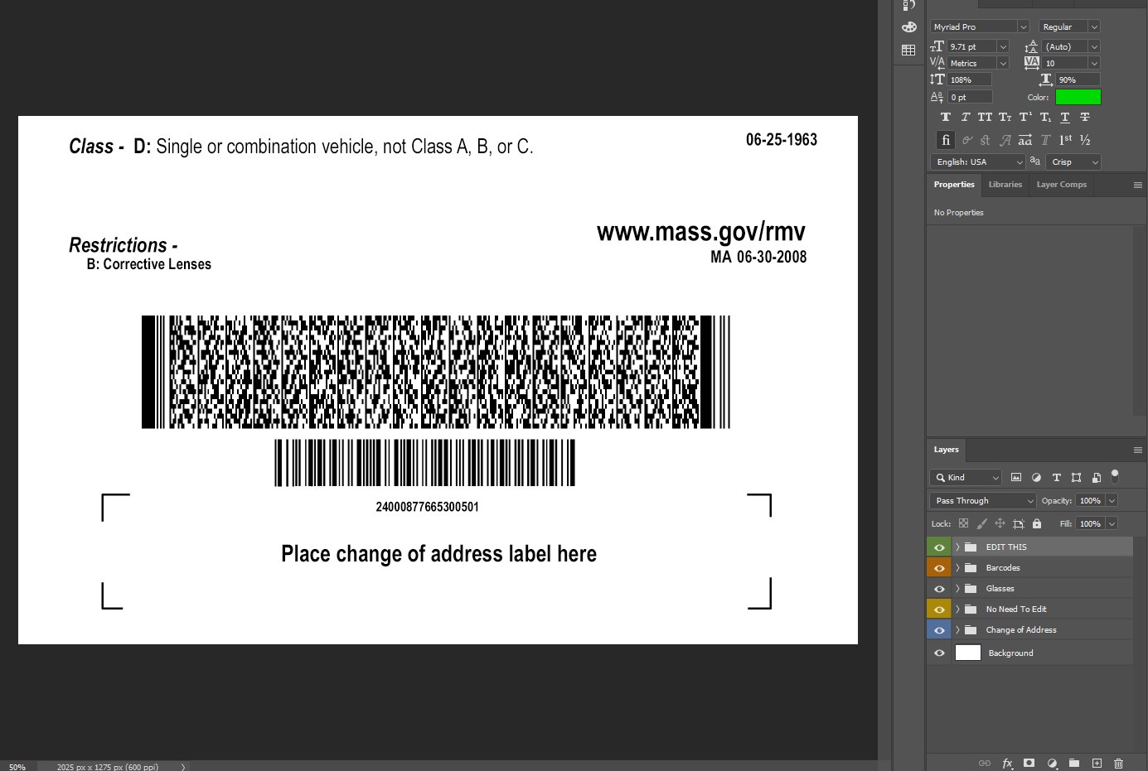
Task: Open Properties panel menu icon
Action: pyautogui.click(x=1138, y=185)
